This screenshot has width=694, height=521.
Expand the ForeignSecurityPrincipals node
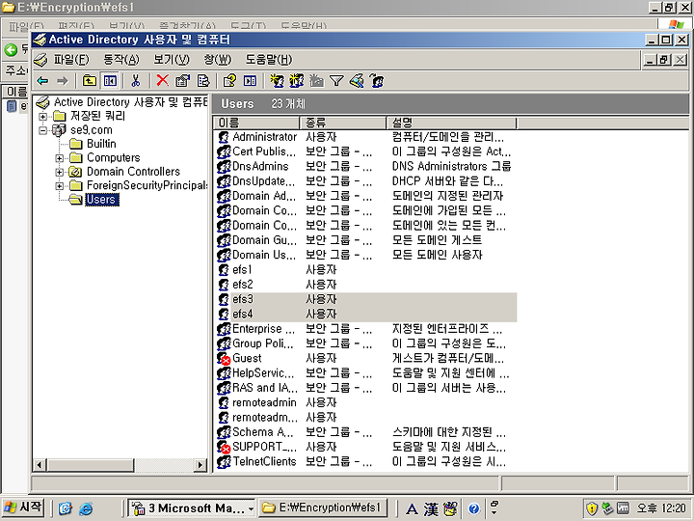(x=60, y=186)
